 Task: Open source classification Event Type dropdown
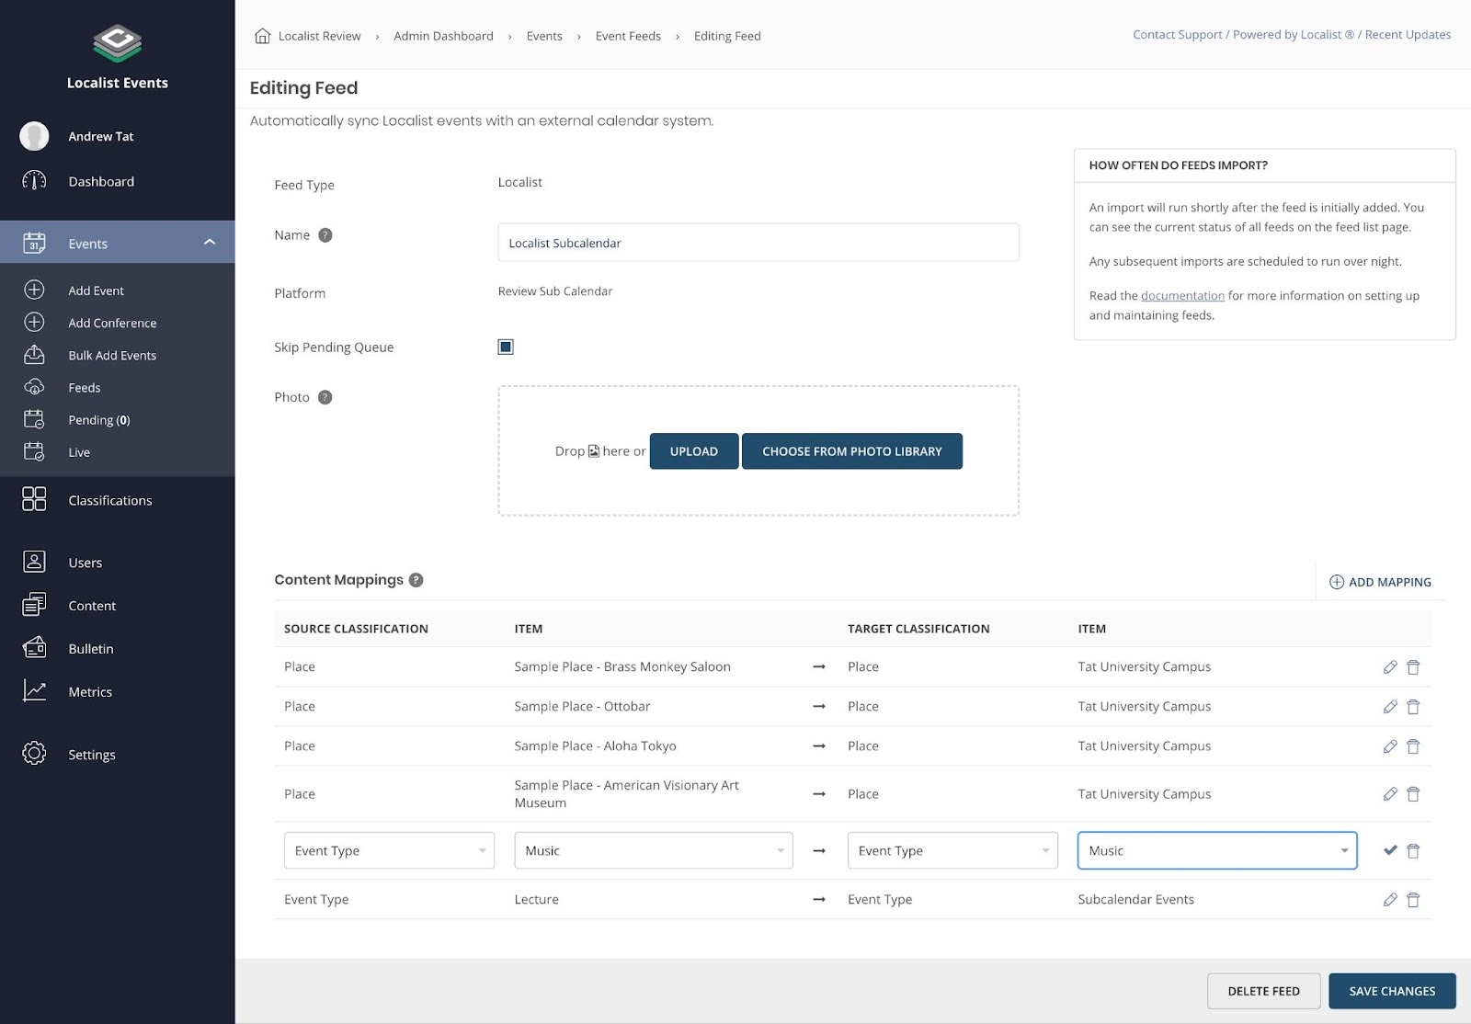coord(389,850)
